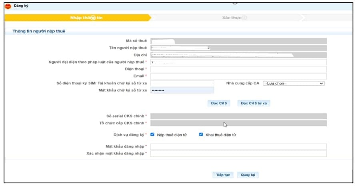Open the Nhà cung cấp CA dropdown
The height and width of the screenshot is (186, 356).
(x=293, y=83)
